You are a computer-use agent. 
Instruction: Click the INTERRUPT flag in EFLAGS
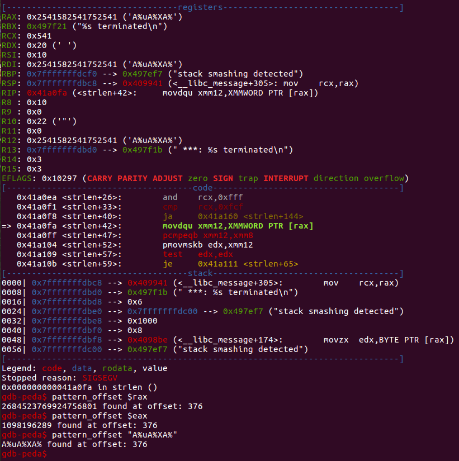(286, 178)
